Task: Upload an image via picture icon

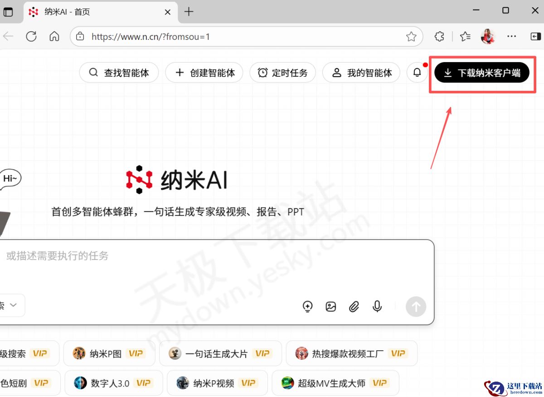Action: pos(331,307)
